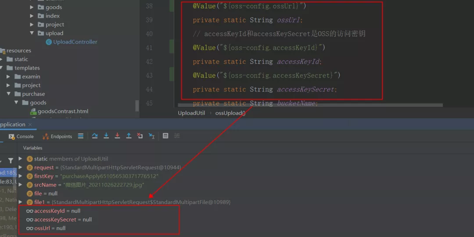Click the glasses watch icon beside accessKeyId

click(30, 211)
